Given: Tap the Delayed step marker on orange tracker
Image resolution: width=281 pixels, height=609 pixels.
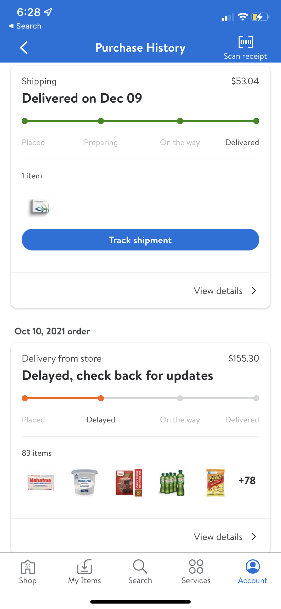Looking at the screenshot, I should coord(101,398).
